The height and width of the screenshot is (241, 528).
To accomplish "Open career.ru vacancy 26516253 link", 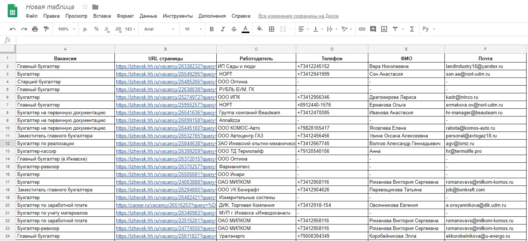I will (166, 205).
